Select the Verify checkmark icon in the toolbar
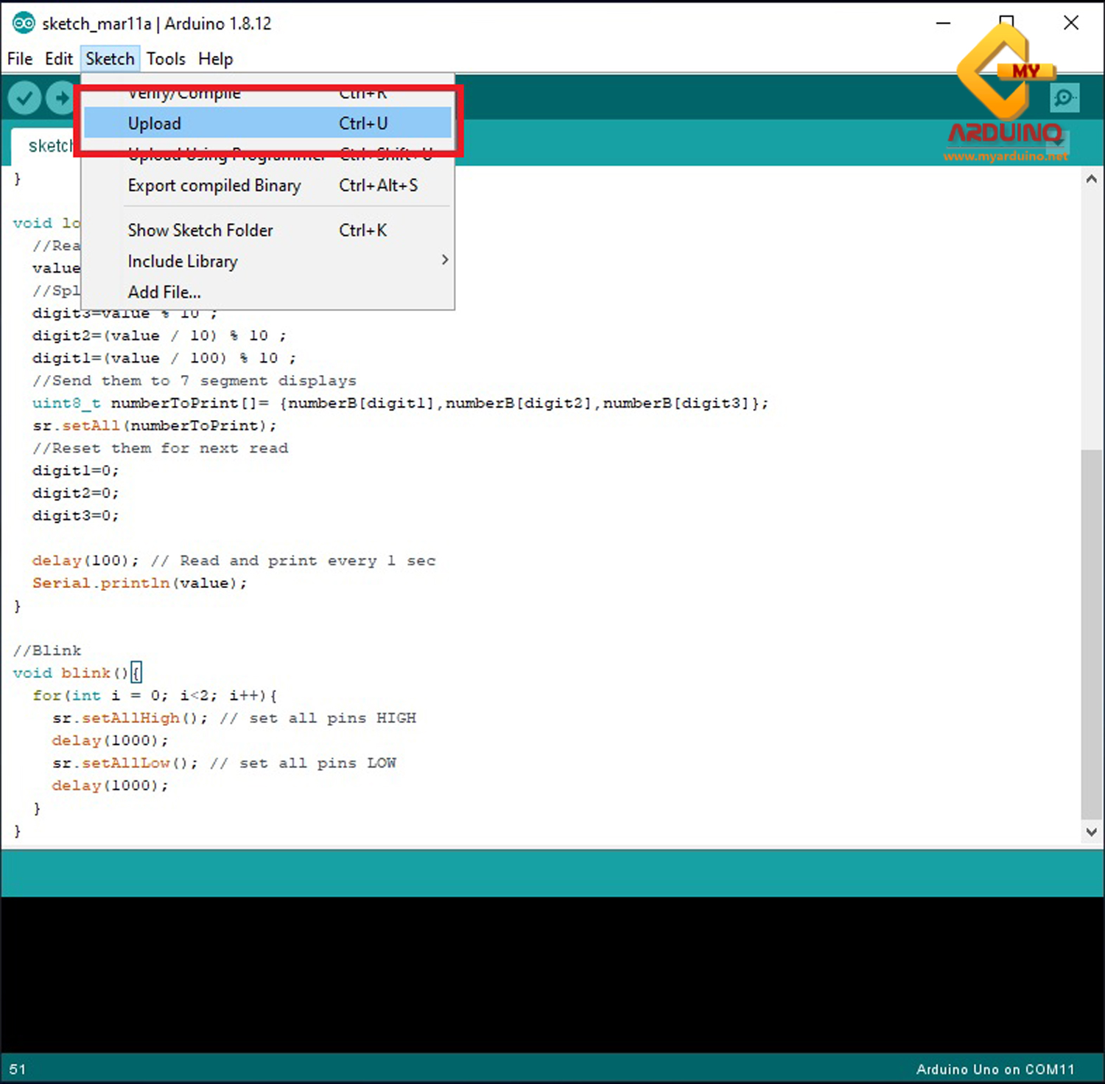 point(24,97)
